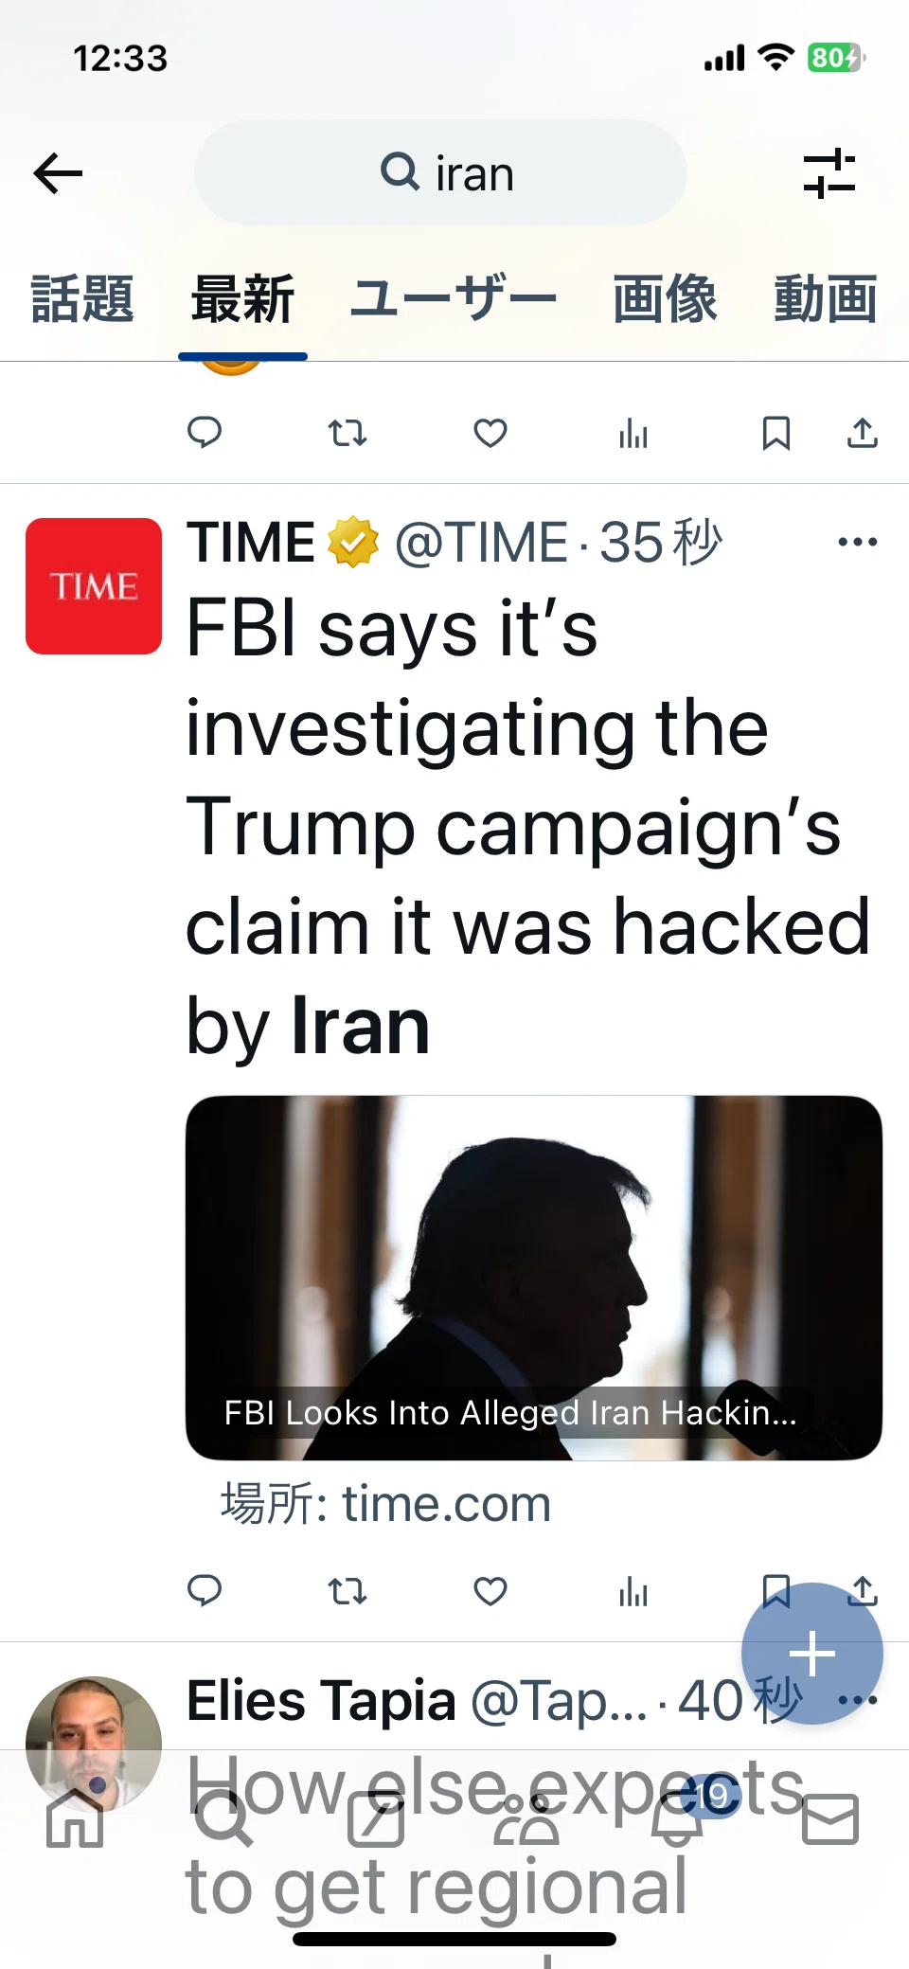Reply to the TIME tweet
Screen dimensions: 909x1969
tap(205, 1591)
